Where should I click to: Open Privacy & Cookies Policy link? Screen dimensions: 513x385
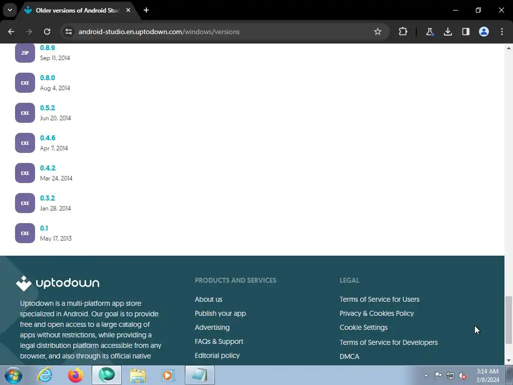coord(377,313)
